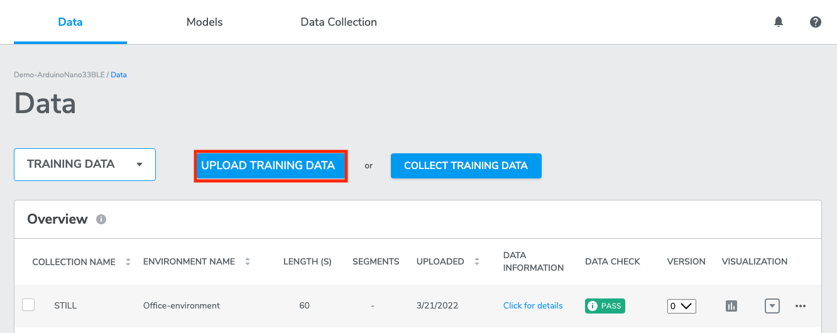Image resolution: width=837 pixels, height=333 pixels.
Task: Click the boxed down-arrow icon for STILL
Action: tap(772, 306)
